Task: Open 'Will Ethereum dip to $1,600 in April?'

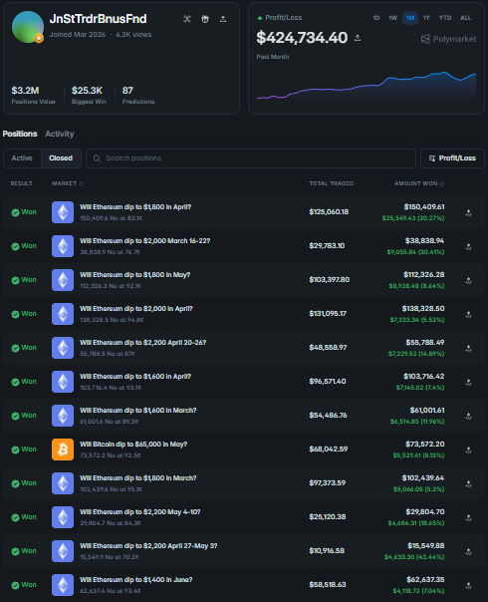Action: coord(135,377)
